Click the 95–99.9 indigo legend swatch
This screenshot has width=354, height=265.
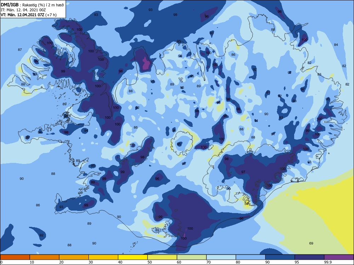pos(309,257)
